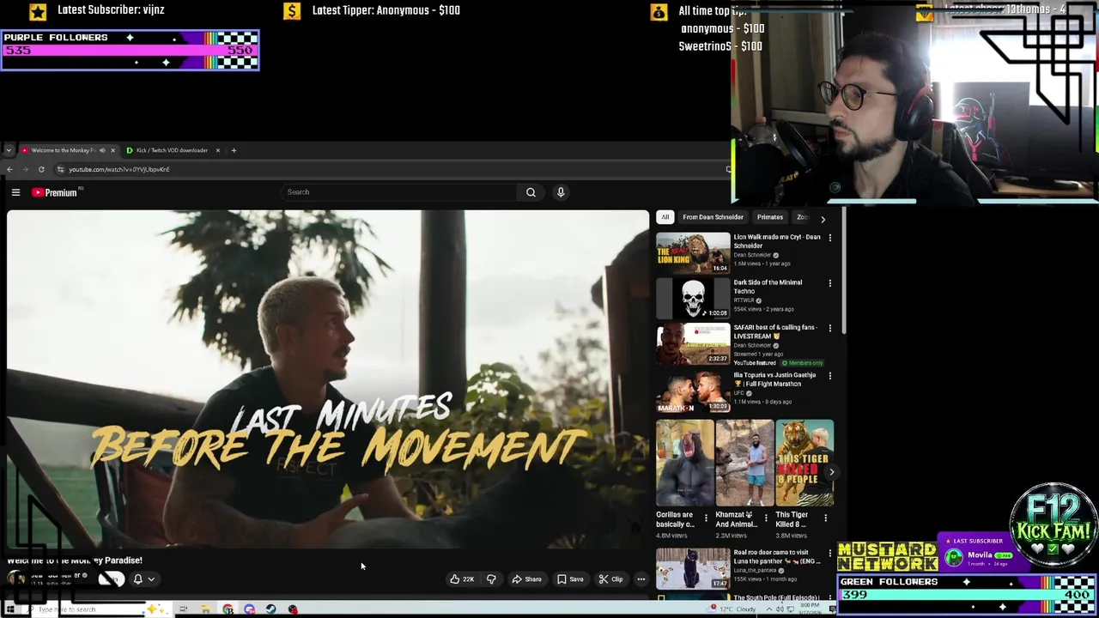Focus the YouTube Search input field
Image resolution: width=1099 pixels, height=618 pixels.
coord(399,192)
